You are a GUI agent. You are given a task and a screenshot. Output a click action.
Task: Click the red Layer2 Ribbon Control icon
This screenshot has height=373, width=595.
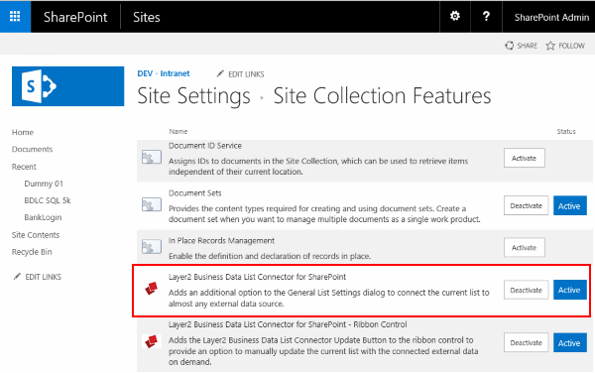pos(152,341)
